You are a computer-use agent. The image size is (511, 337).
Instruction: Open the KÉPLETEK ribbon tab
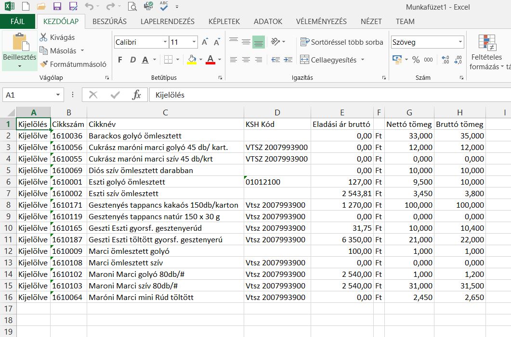224,22
